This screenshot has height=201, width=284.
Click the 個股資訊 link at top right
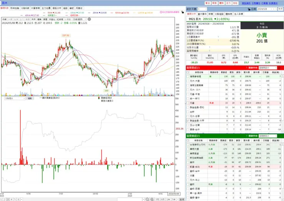click(x=246, y=3)
